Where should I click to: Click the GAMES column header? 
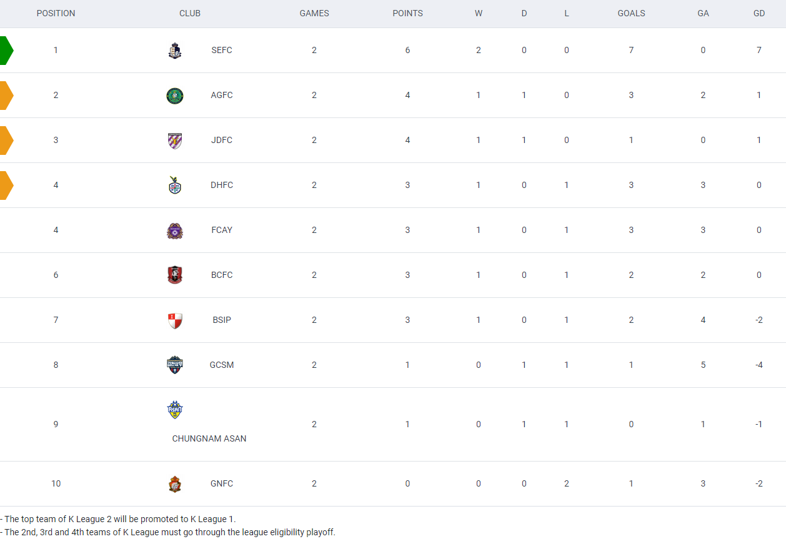(x=314, y=13)
